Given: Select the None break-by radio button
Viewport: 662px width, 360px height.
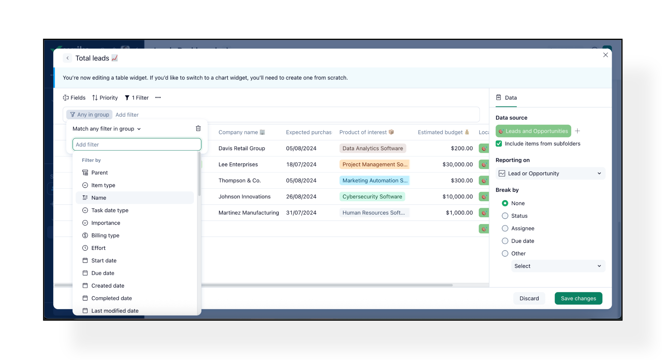Looking at the screenshot, I should tap(505, 203).
